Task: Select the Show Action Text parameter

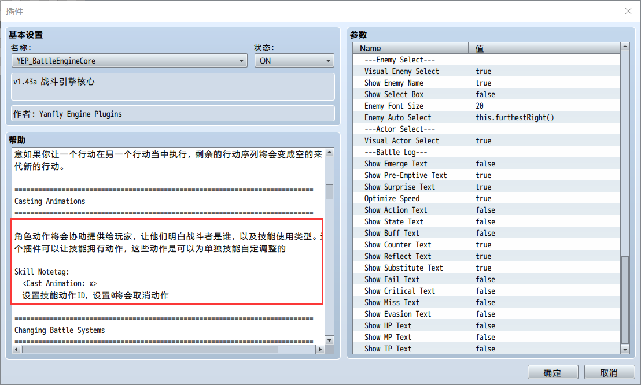Action: coord(487,210)
